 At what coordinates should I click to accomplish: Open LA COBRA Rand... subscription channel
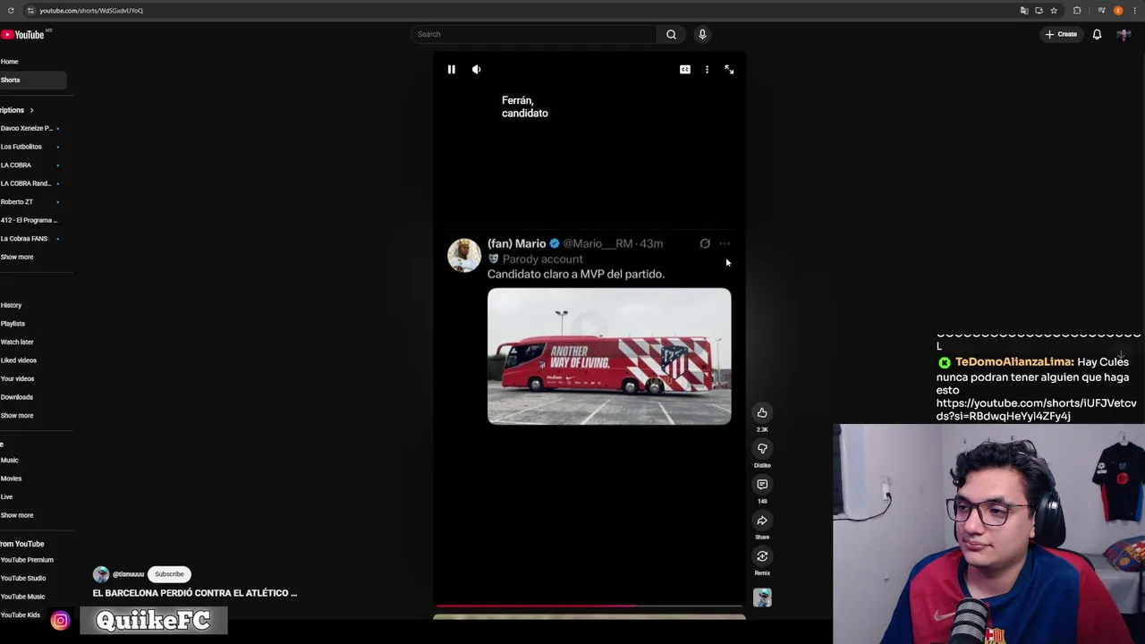coord(26,183)
